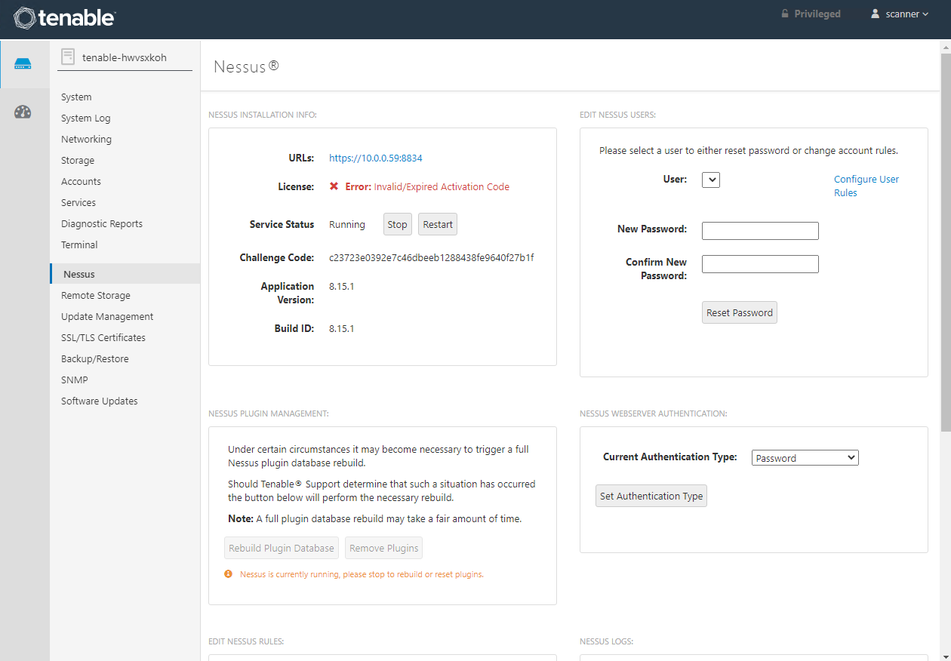Open Diagnostic Reports

(102, 223)
